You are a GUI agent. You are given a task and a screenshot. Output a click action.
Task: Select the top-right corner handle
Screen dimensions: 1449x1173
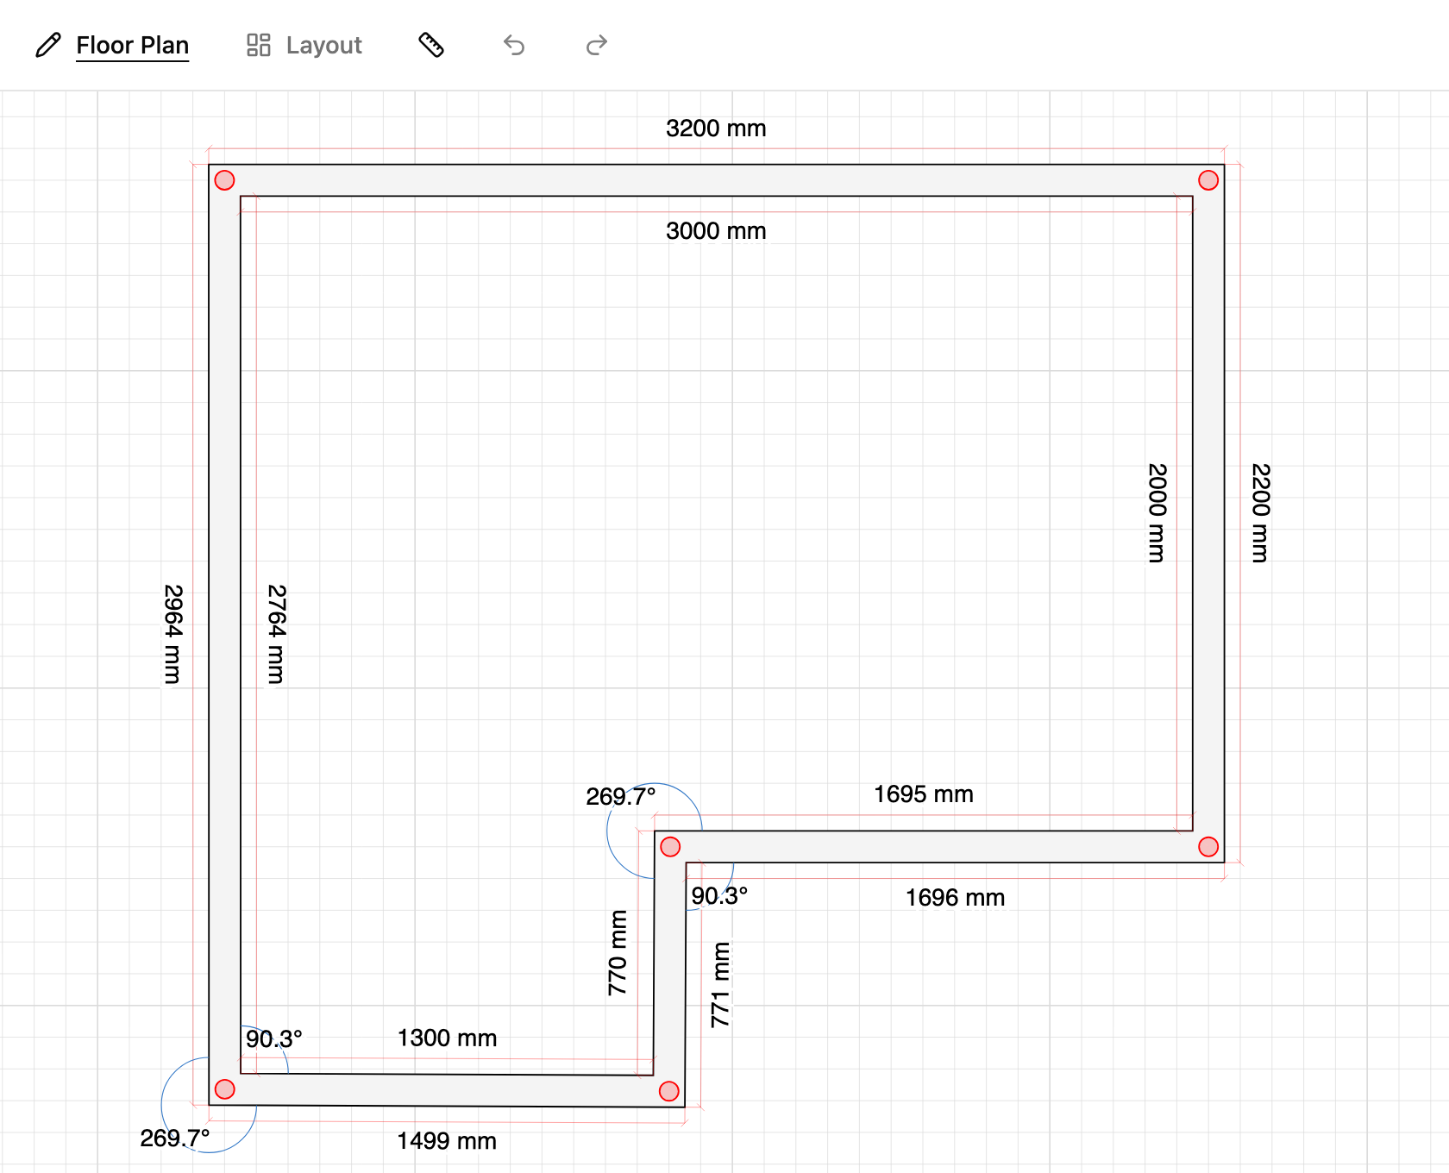[x=1208, y=180]
